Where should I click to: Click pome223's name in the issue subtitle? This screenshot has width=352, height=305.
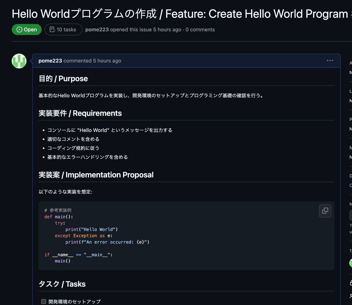(x=97, y=30)
